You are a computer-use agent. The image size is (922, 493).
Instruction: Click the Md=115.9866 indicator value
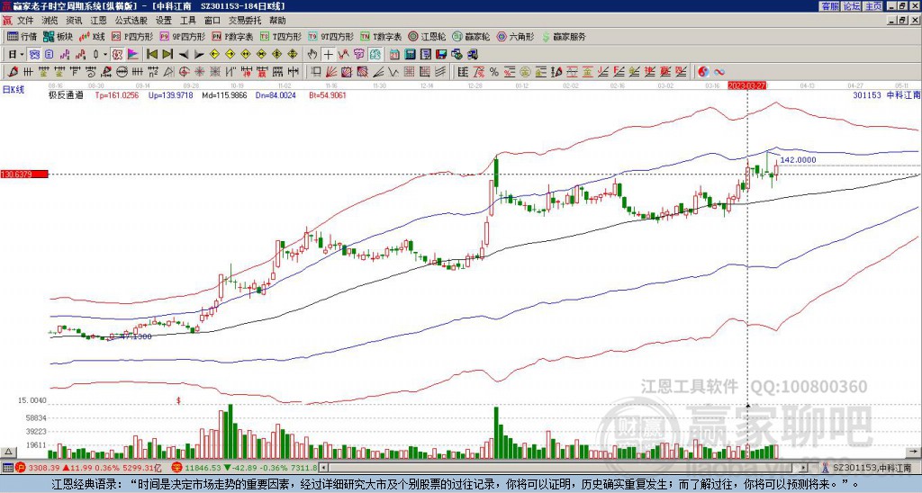(224, 94)
